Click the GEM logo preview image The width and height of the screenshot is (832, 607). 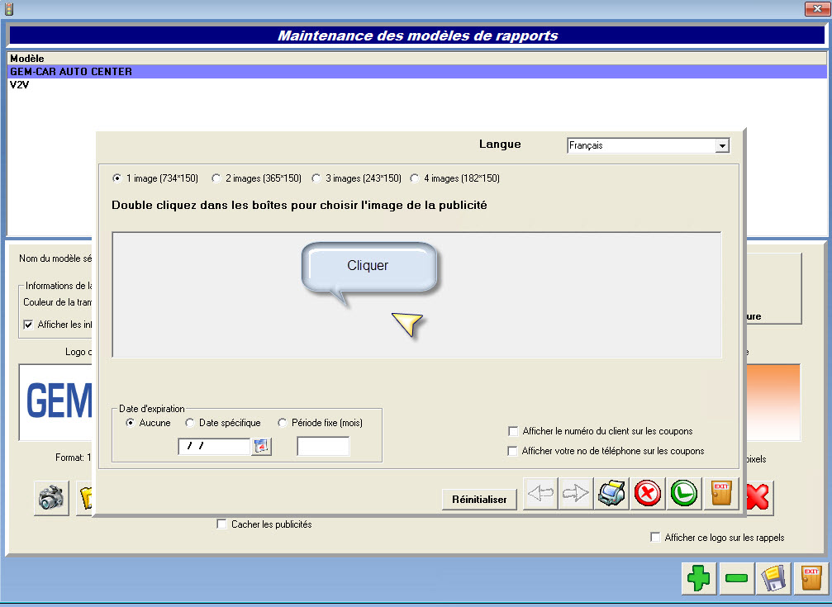(55, 402)
